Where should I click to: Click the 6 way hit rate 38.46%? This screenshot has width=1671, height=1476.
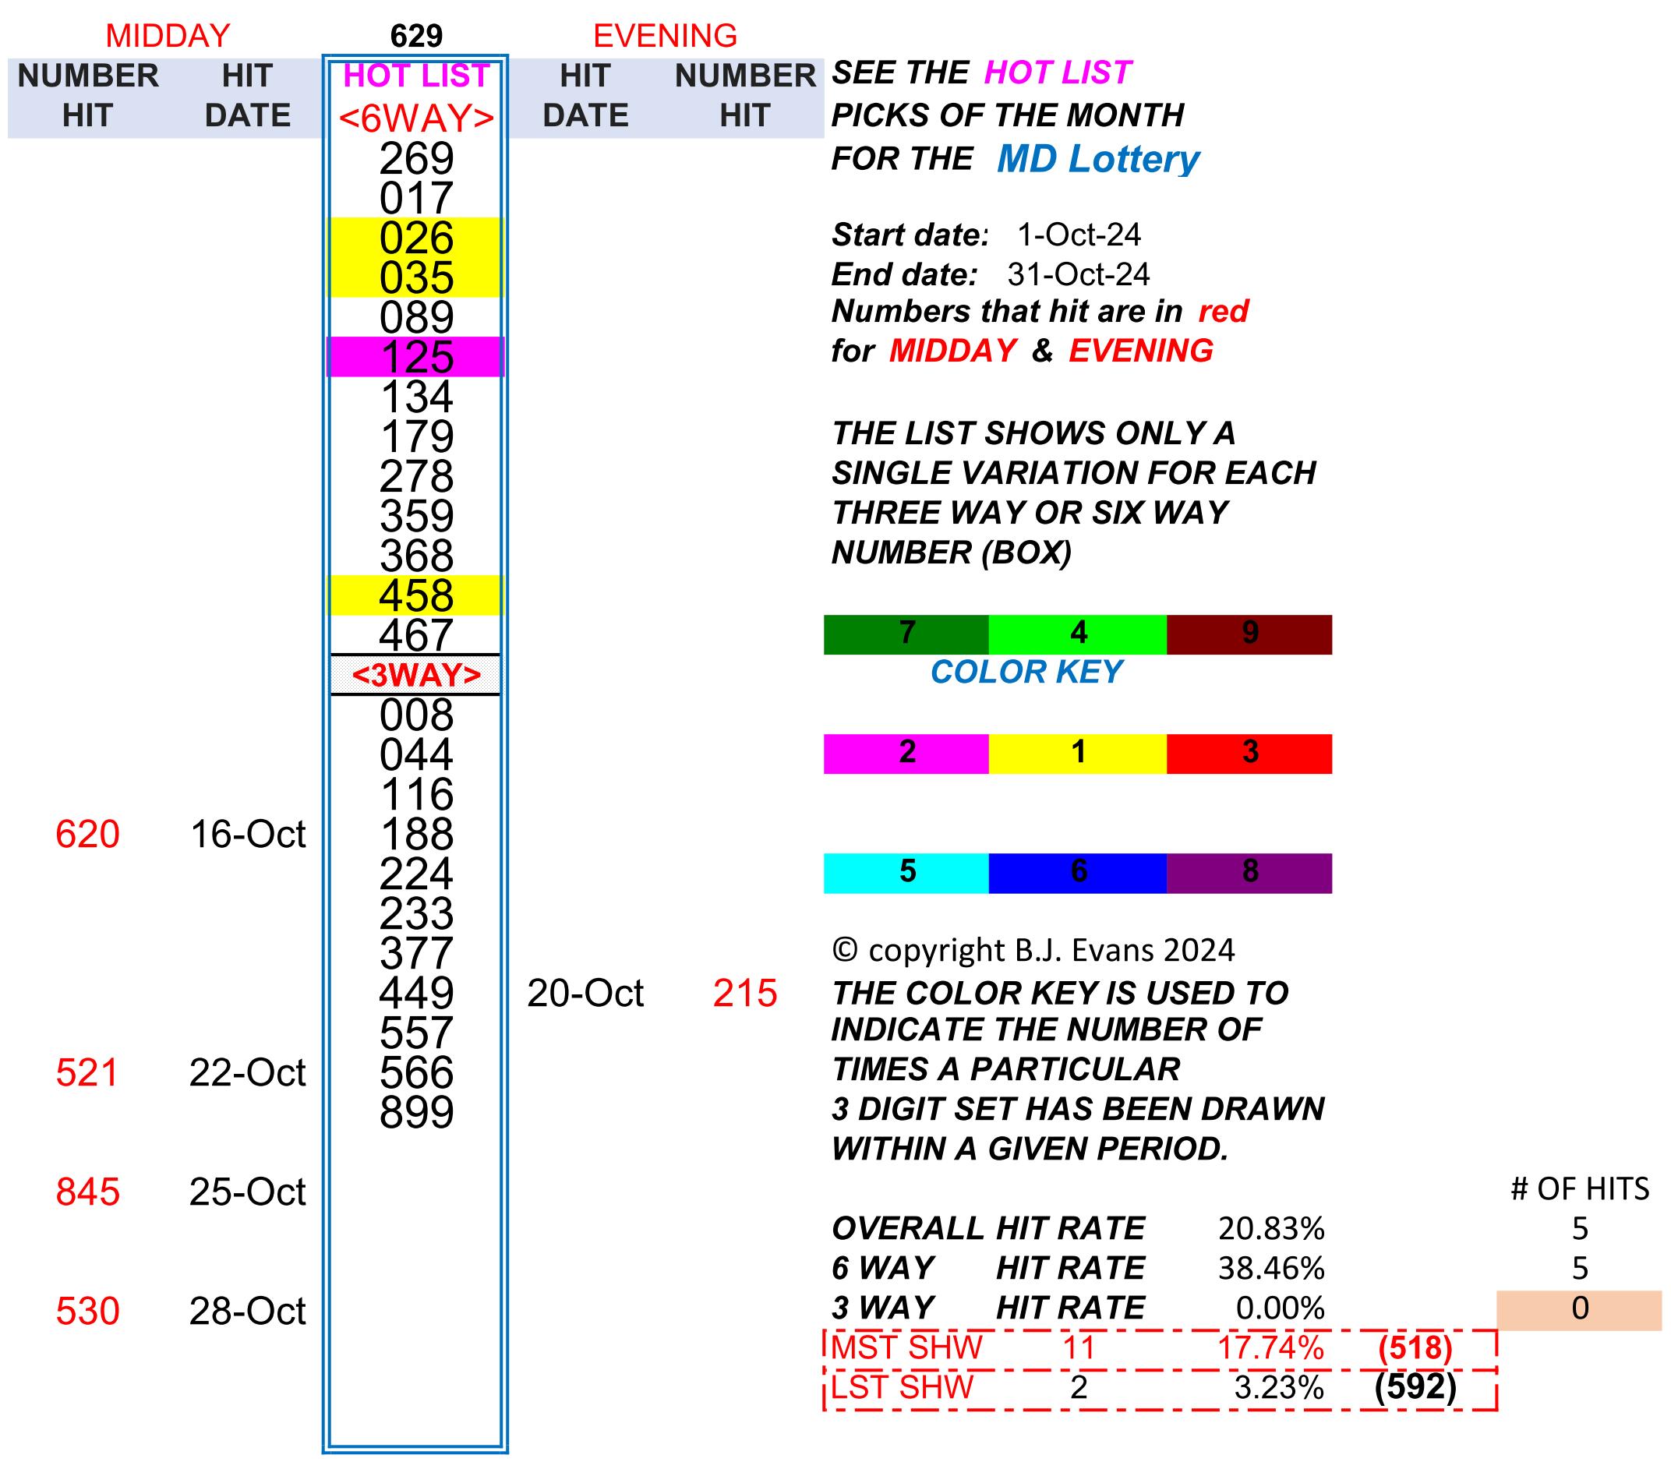[1271, 1269]
